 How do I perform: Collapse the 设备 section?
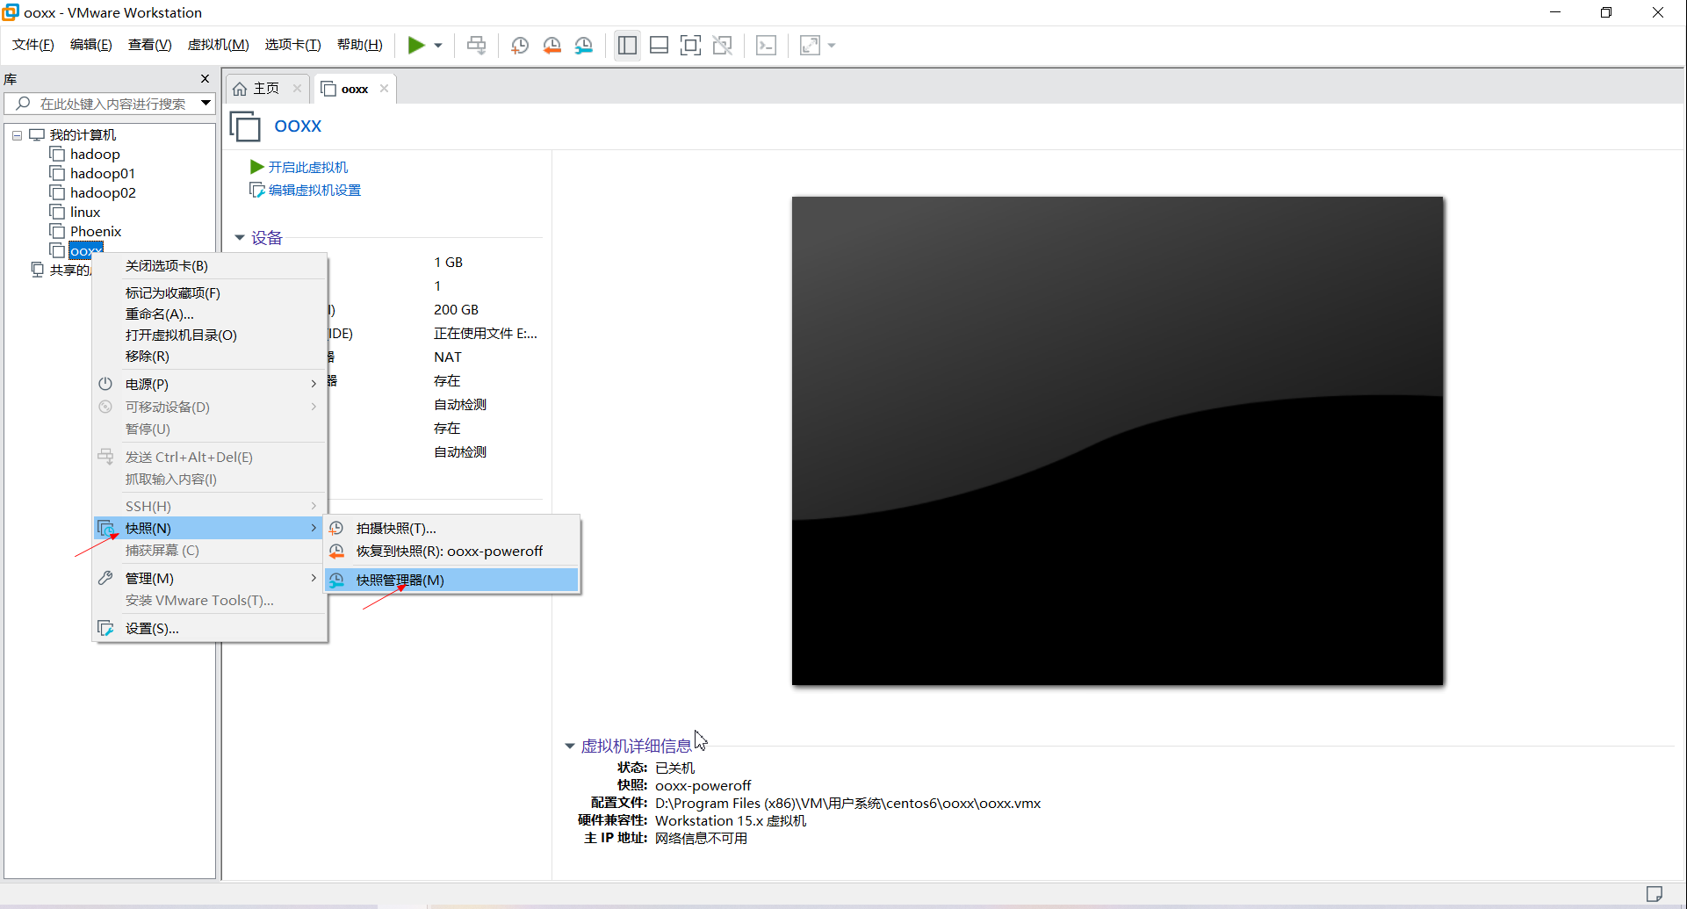pyautogui.click(x=239, y=238)
